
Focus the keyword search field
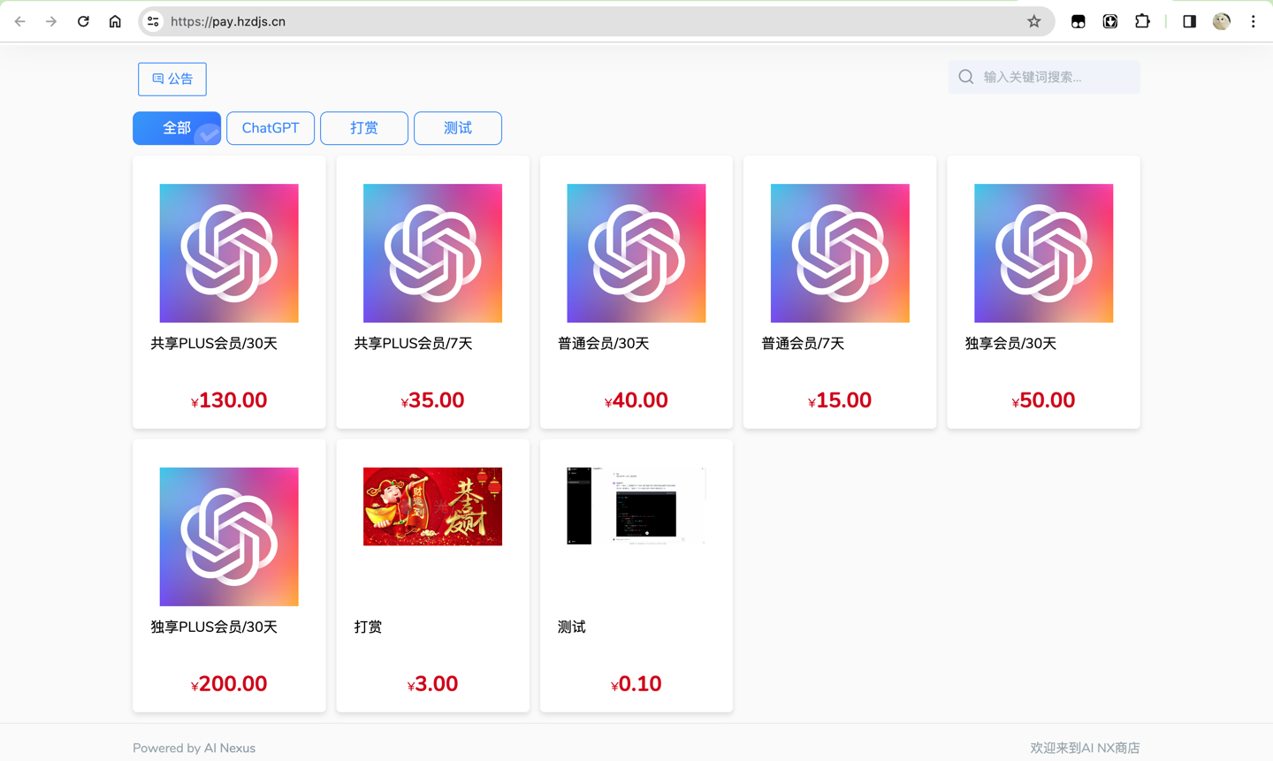point(1044,77)
